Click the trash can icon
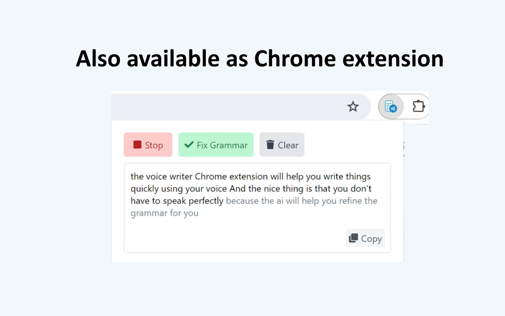Screen dimensions: 505x316 (270, 145)
